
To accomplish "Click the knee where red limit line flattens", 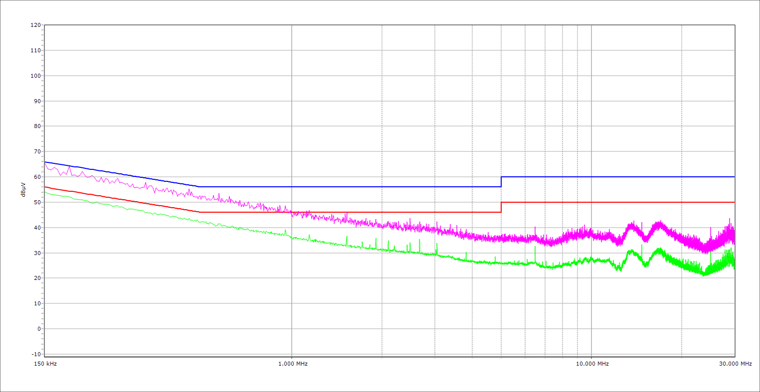I will pos(199,212).
